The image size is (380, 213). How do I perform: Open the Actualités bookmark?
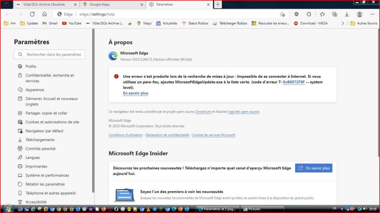(x=167, y=23)
